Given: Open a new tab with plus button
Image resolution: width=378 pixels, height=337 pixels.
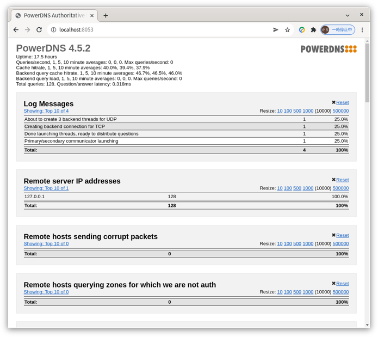Looking at the screenshot, I should pyautogui.click(x=106, y=16).
